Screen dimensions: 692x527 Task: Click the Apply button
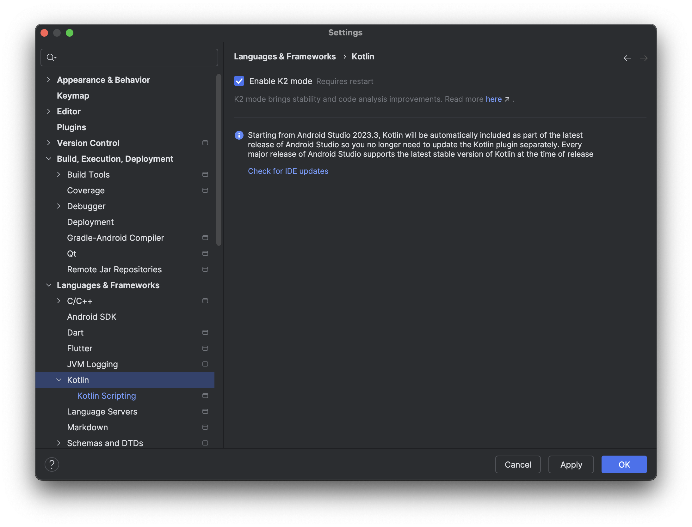pos(571,464)
